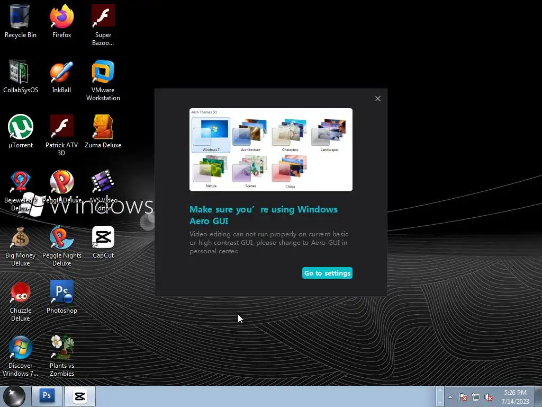
Task: Click the Windows 7 theme thumbnail
Action: 211,135
